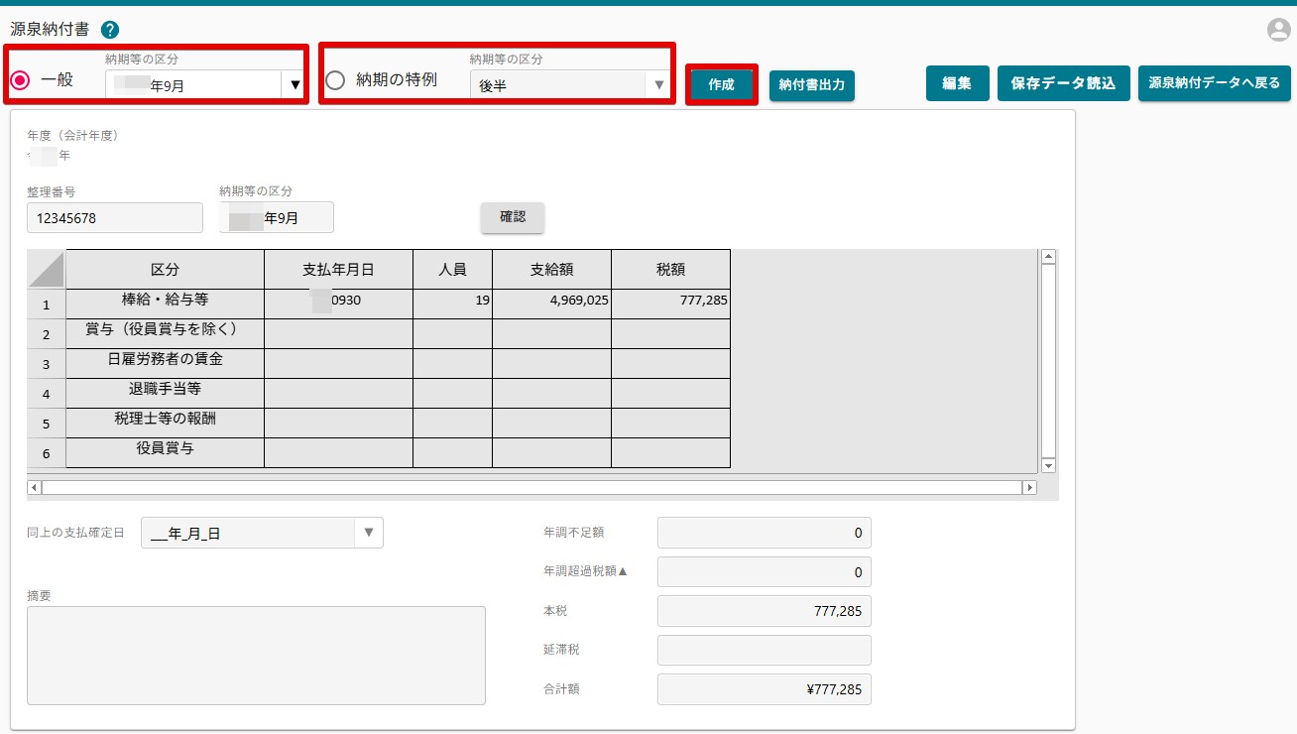Screen dimensions: 1297x734
Task: Click the 合計額 field ¥777,285
Action: (765, 688)
